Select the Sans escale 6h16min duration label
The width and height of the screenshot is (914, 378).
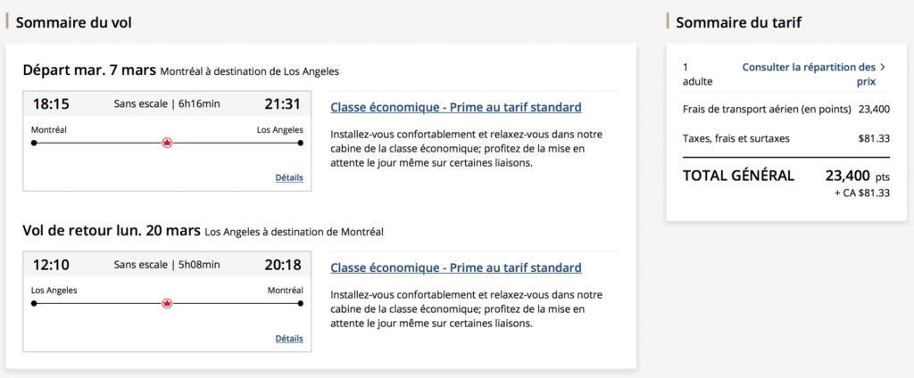tap(167, 104)
